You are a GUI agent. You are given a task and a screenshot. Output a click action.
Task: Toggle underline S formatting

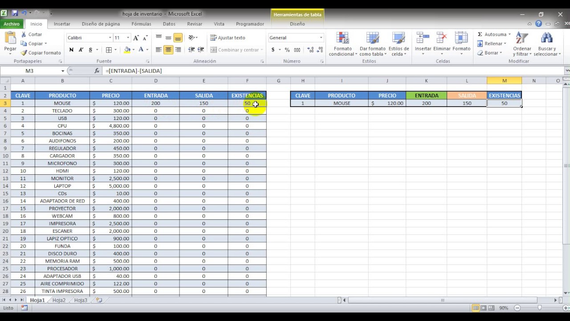pyautogui.click(x=91, y=50)
